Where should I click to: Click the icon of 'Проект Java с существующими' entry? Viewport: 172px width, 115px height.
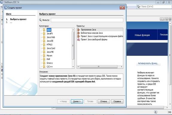click(78, 36)
